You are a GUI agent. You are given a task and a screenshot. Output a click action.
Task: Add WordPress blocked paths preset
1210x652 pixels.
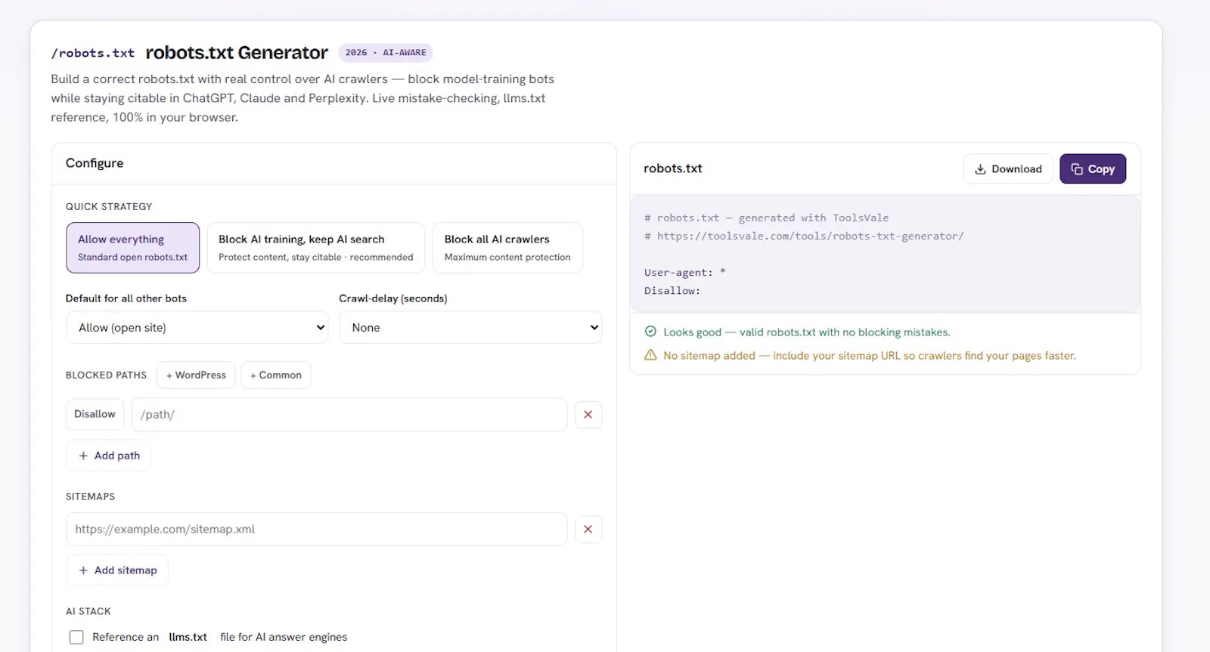pos(196,375)
